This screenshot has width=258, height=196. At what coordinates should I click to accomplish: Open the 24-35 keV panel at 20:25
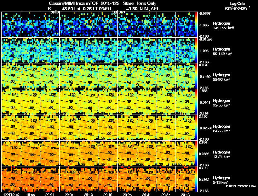point(127,127)
